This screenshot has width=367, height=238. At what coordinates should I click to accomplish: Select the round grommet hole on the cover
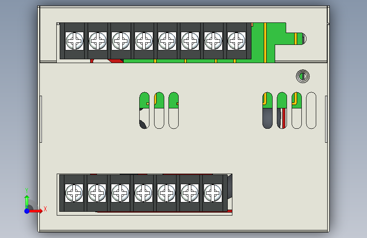(303, 76)
